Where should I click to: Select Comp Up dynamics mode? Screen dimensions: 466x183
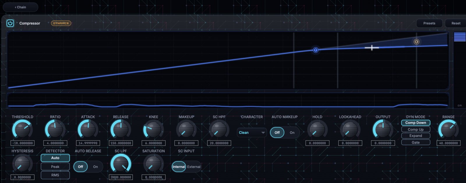416,129
